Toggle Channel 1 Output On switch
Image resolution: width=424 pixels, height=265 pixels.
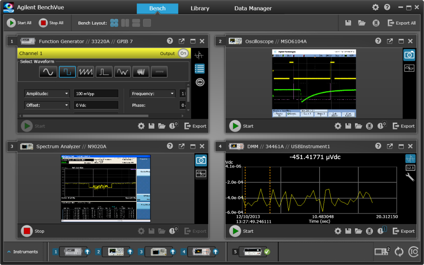pos(183,53)
